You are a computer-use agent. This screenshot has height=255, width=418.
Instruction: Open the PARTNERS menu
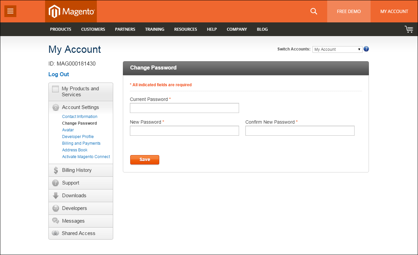pyautogui.click(x=125, y=29)
